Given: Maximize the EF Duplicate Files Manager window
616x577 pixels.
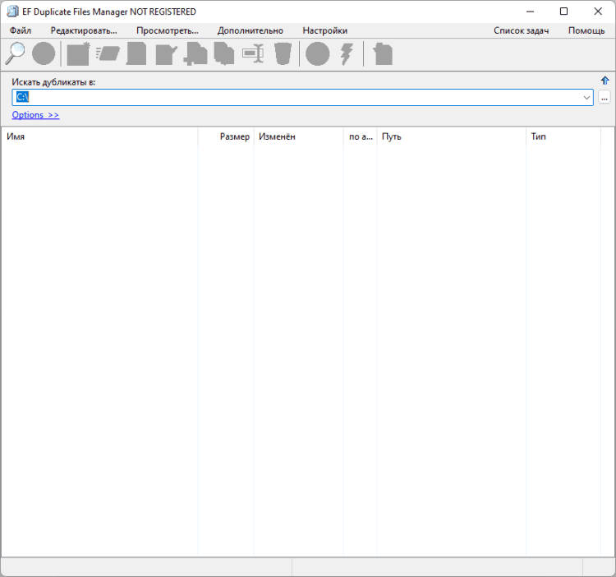Looking at the screenshot, I should [563, 12].
